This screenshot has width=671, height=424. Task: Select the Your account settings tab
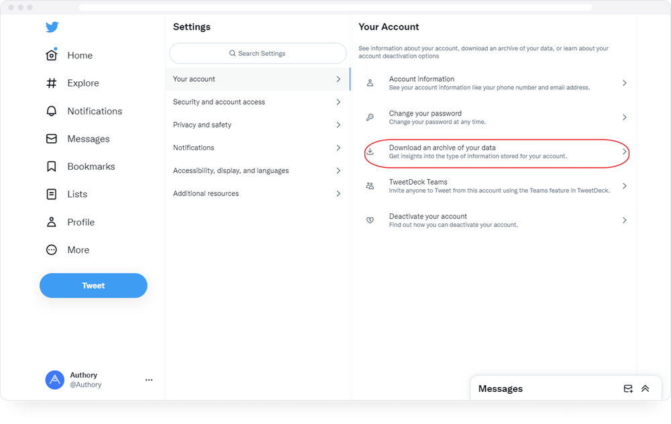[258, 78]
